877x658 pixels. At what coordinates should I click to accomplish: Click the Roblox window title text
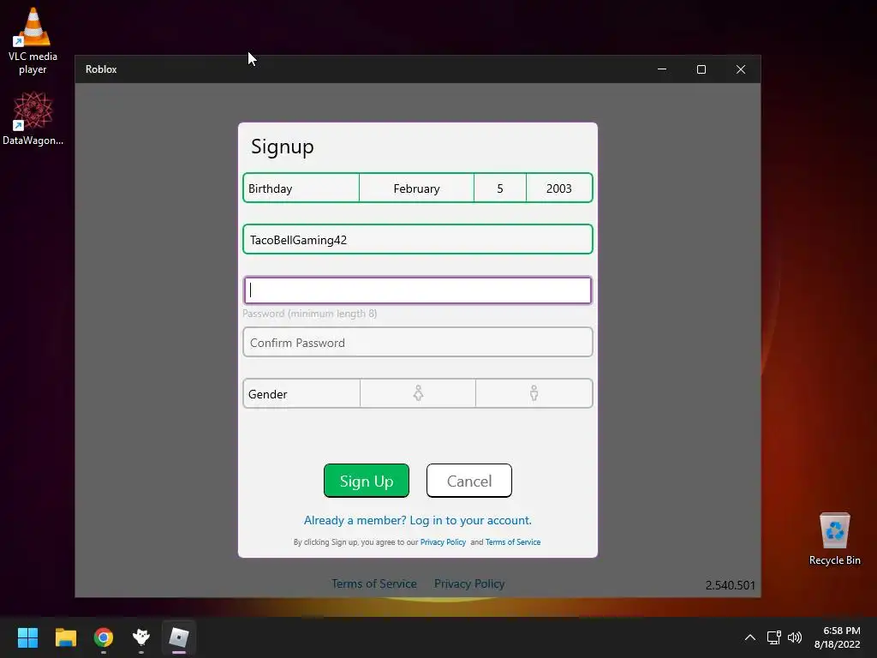101,69
